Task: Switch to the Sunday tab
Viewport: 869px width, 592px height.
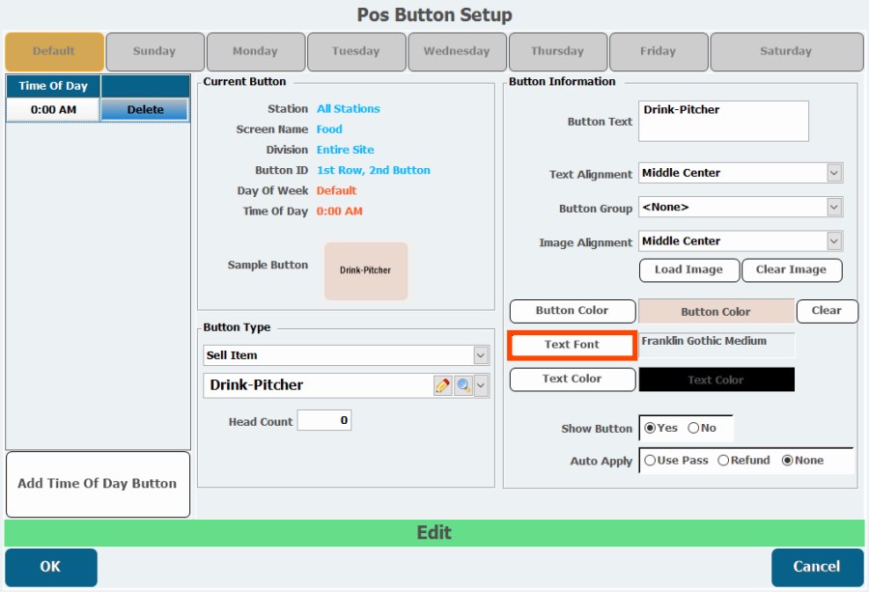Action: click(154, 51)
